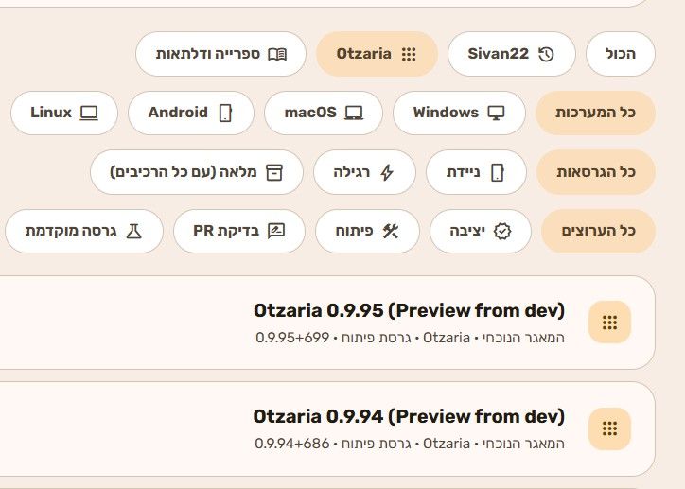Choose the רגילה regular version chip

tap(364, 172)
